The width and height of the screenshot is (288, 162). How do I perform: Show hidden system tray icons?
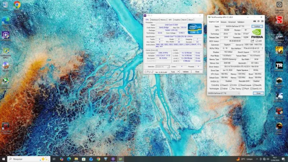pos(257,159)
